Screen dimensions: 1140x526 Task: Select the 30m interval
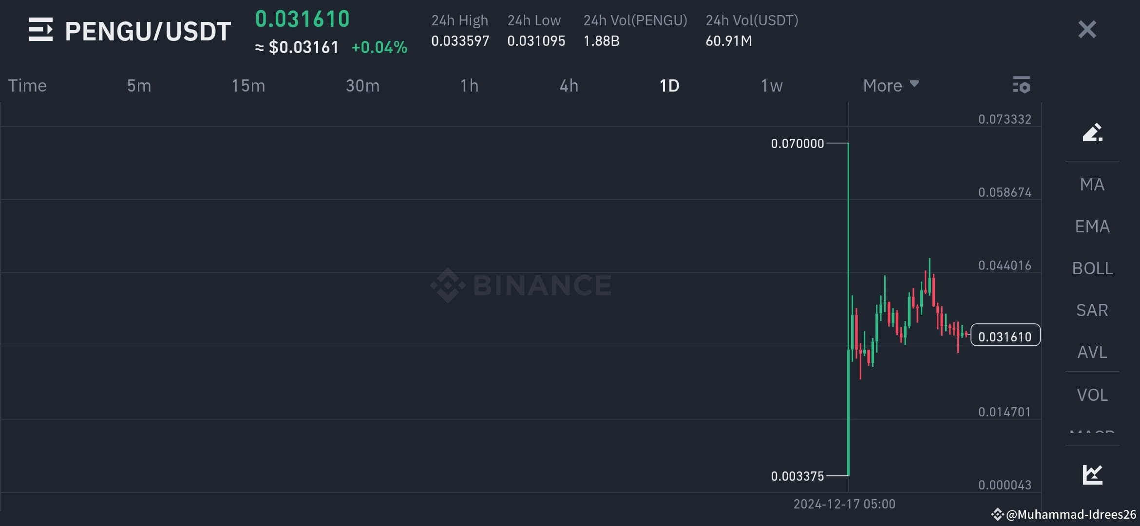tap(362, 85)
